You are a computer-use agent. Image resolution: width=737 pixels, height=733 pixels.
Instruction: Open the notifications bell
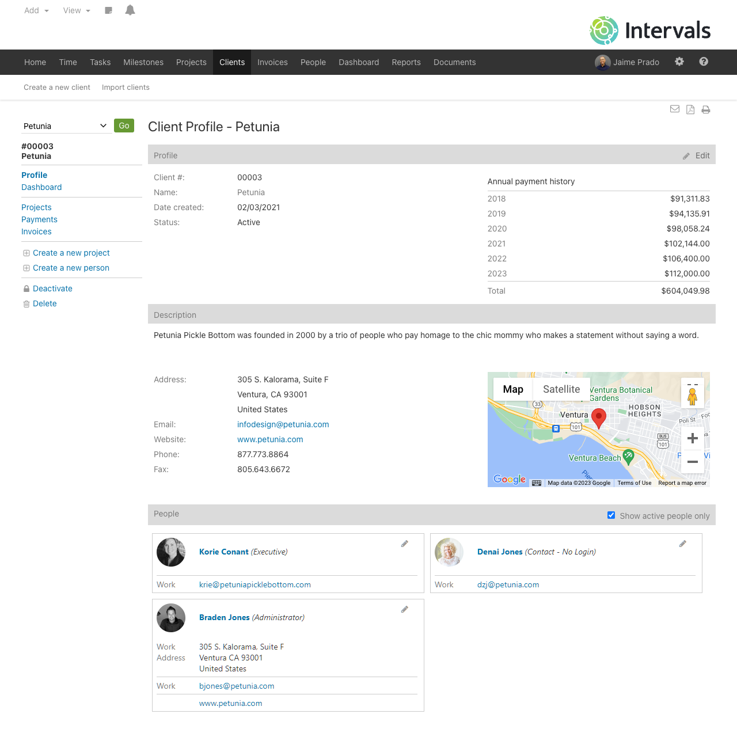(x=130, y=10)
